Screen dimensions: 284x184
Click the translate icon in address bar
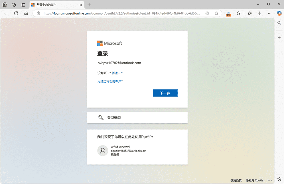207,13
